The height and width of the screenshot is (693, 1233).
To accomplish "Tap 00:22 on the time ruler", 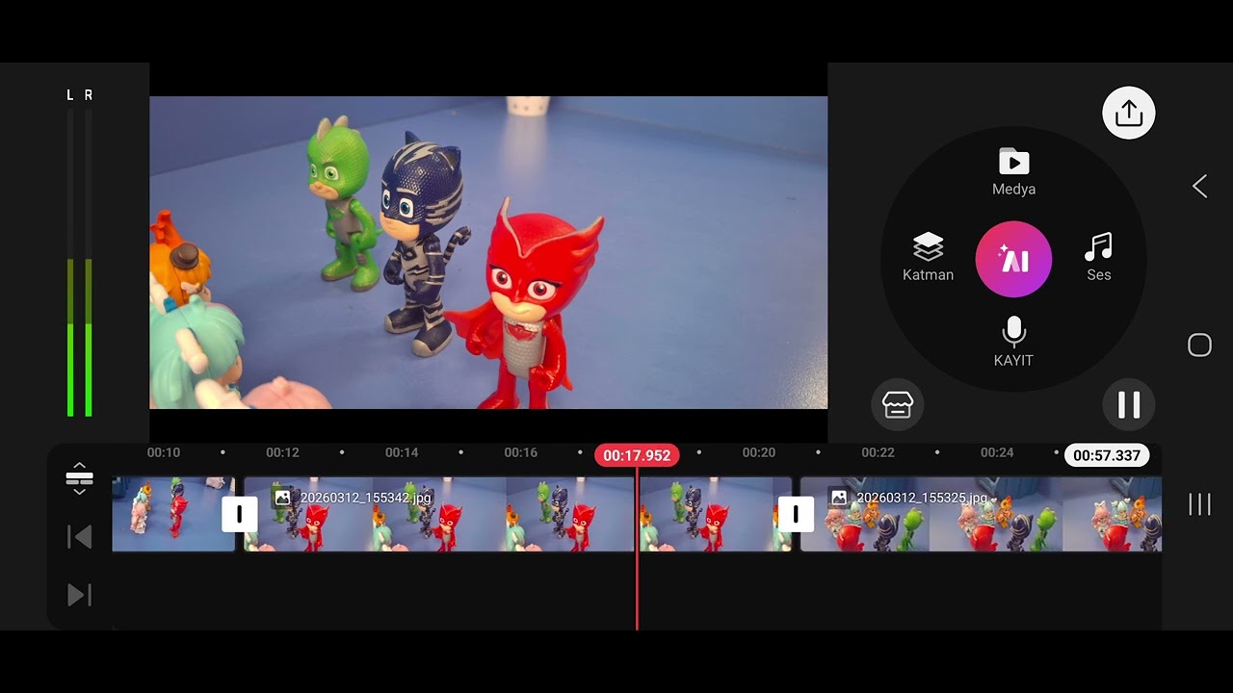I will coord(878,452).
